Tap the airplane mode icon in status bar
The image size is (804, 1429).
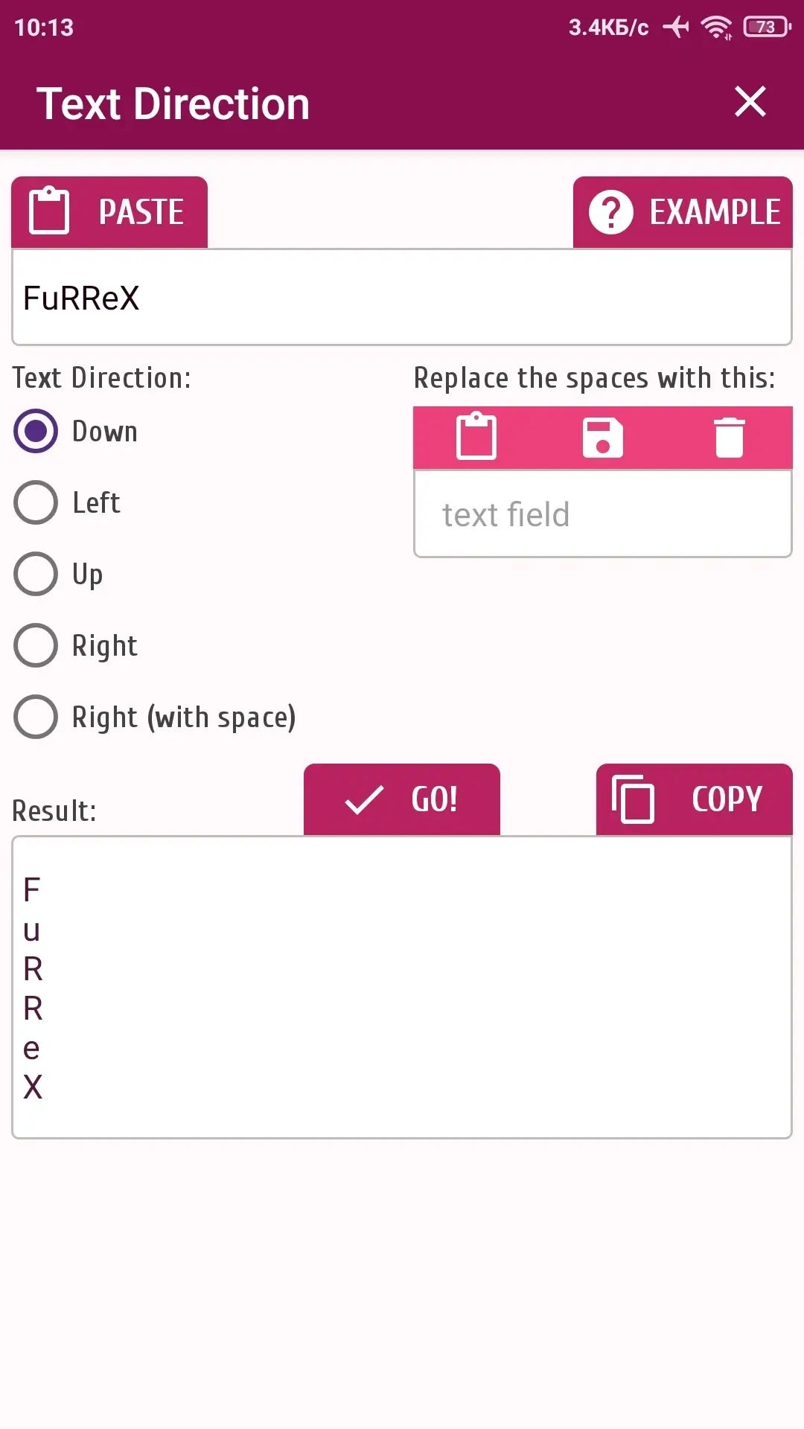click(676, 28)
